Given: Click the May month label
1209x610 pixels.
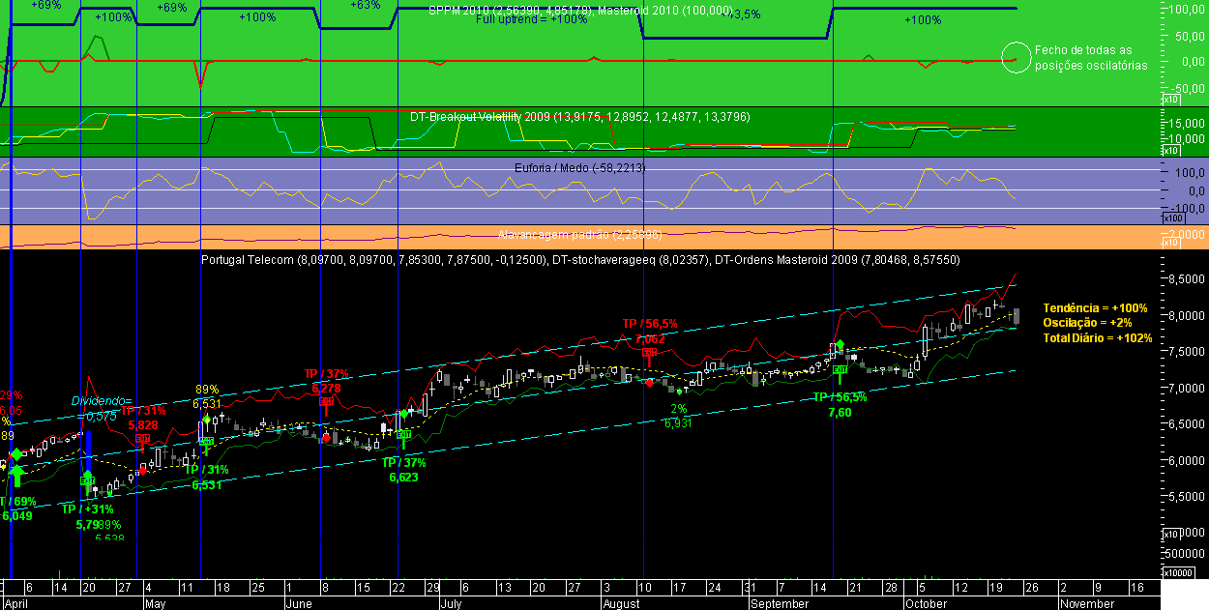Looking at the screenshot, I should [156, 603].
